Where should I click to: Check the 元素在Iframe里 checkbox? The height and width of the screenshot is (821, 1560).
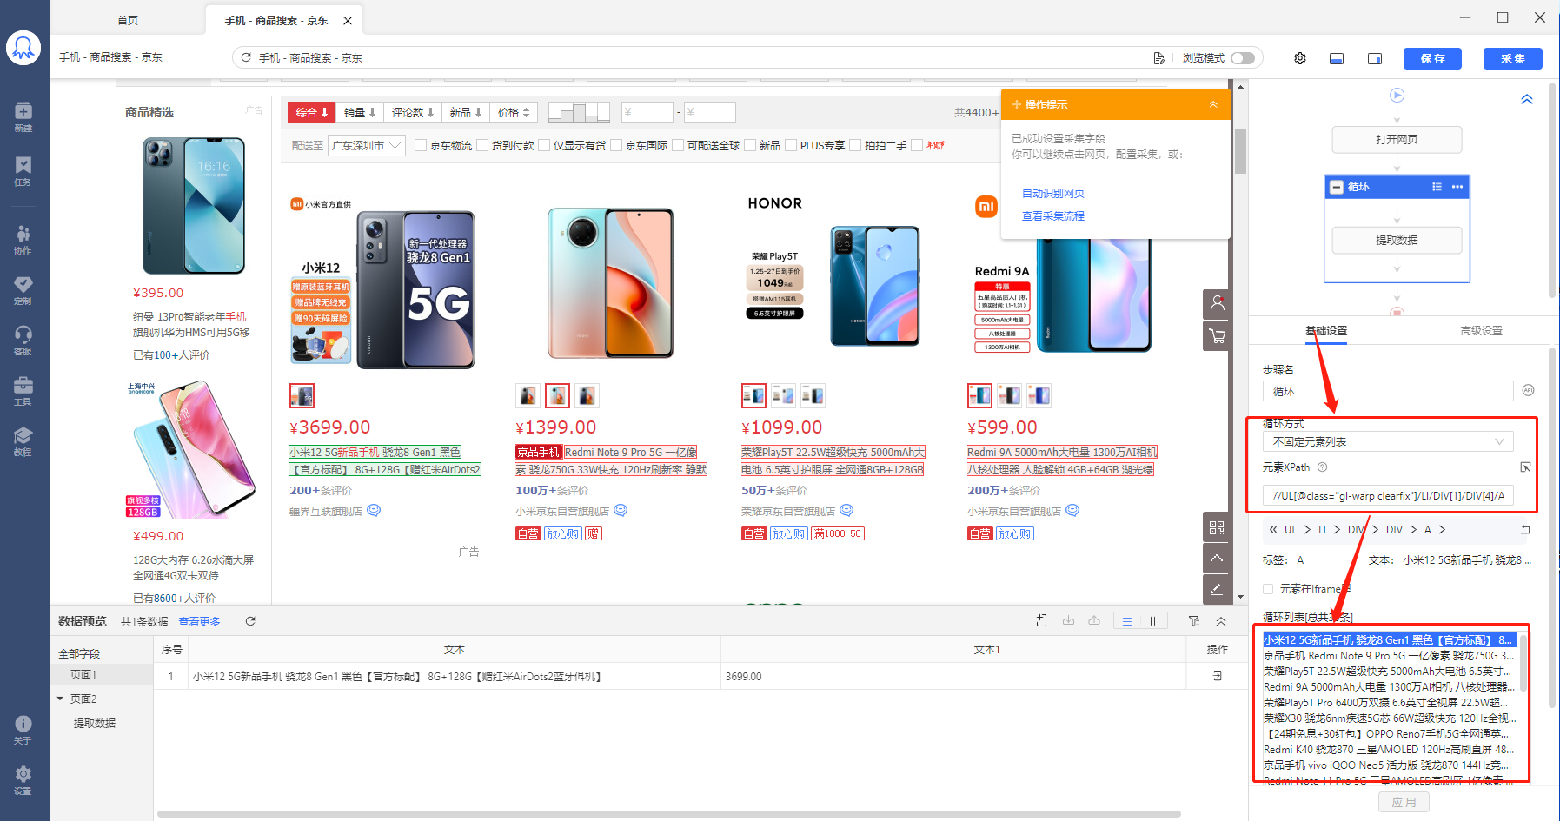(x=1268, y=589)
